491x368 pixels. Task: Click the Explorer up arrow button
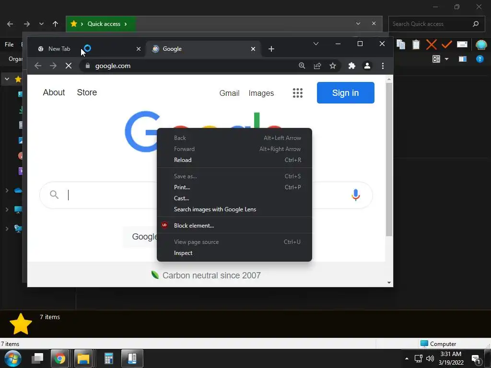[56, 24]
